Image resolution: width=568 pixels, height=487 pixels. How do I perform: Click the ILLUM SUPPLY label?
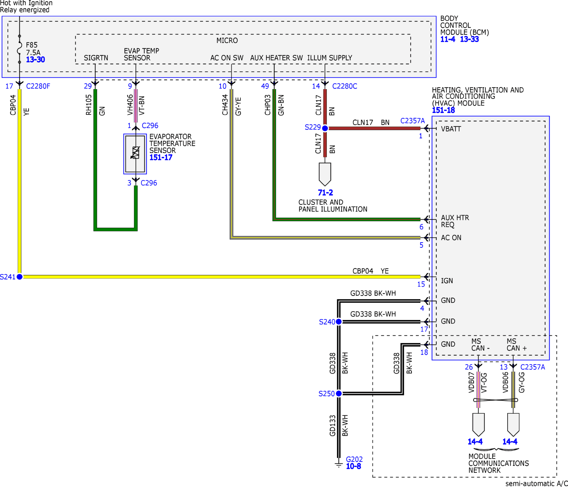pyautogui.click(x=330, y=58)
